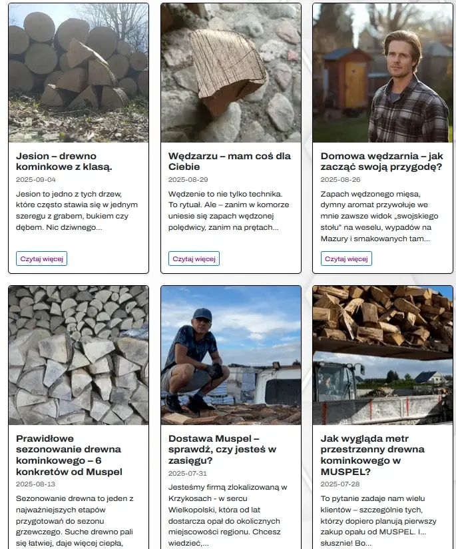Image resolution: width=456 pixels, height=549 pixels.
Task: Open the seasoned firewood stack image
Action: (x=79, y=355)
